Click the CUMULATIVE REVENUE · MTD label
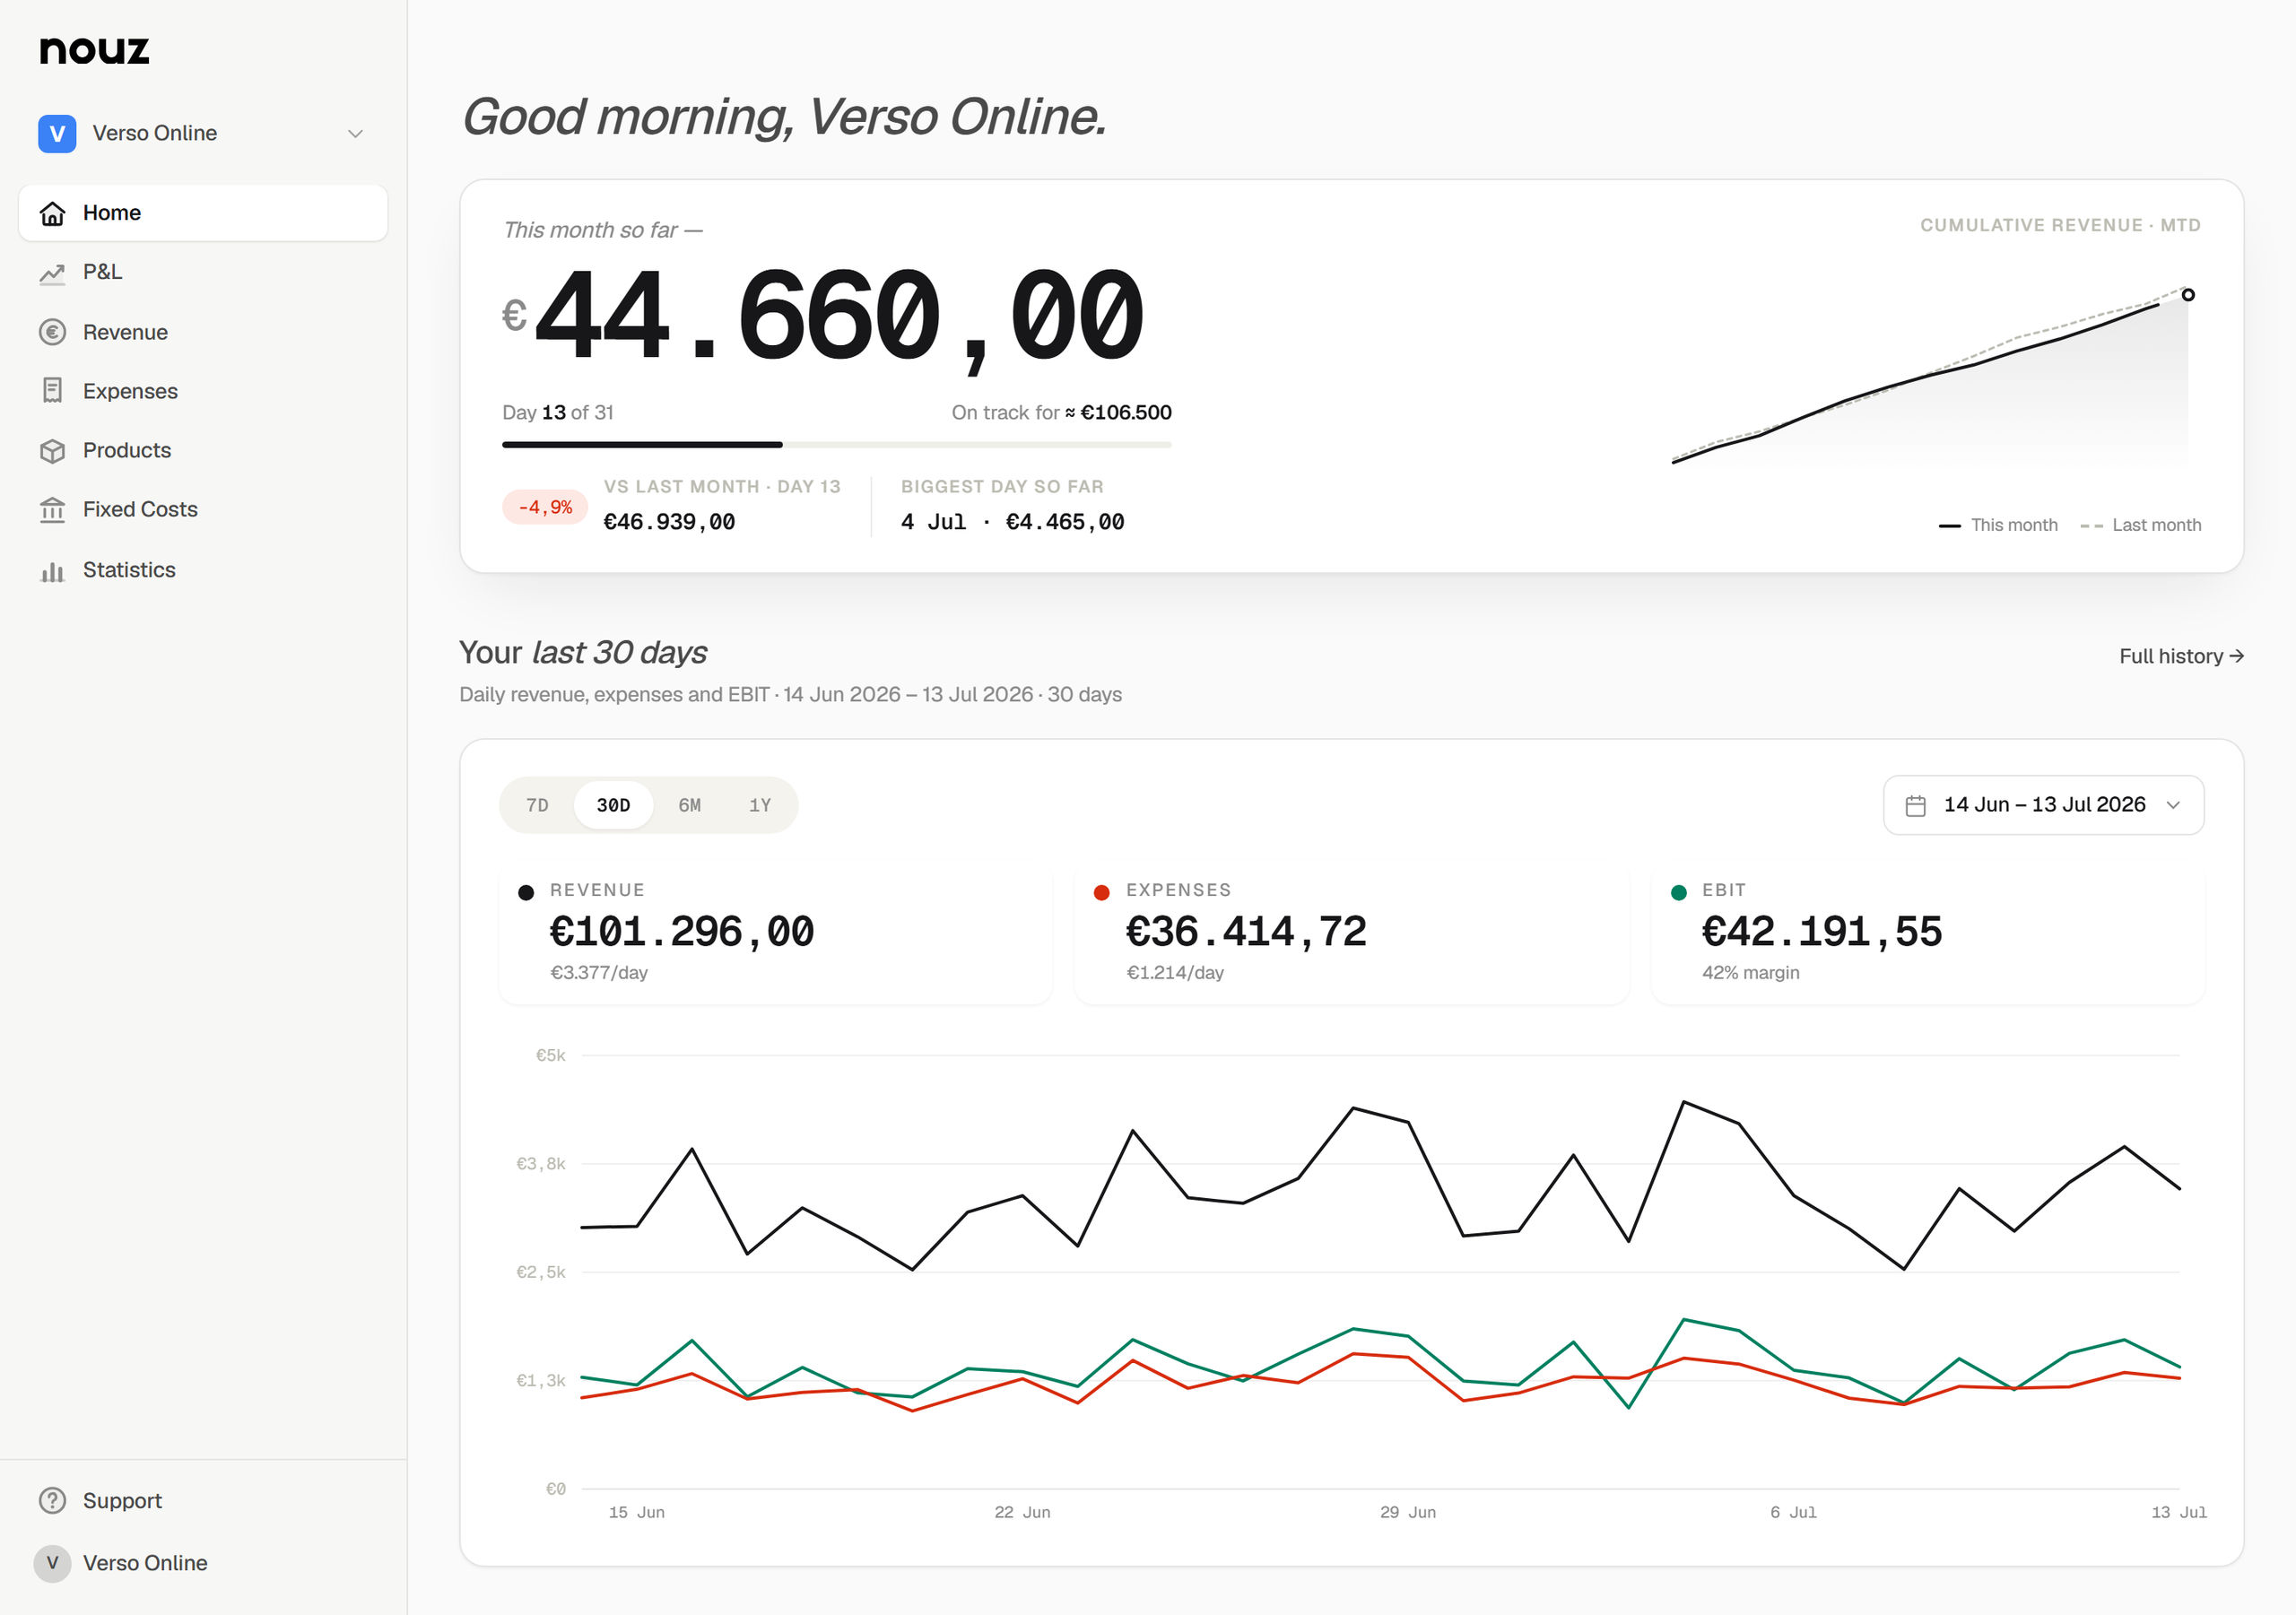 click(2060, 225)
